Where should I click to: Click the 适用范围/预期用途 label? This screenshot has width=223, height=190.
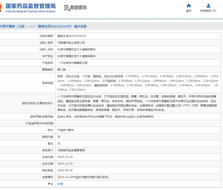42,117
